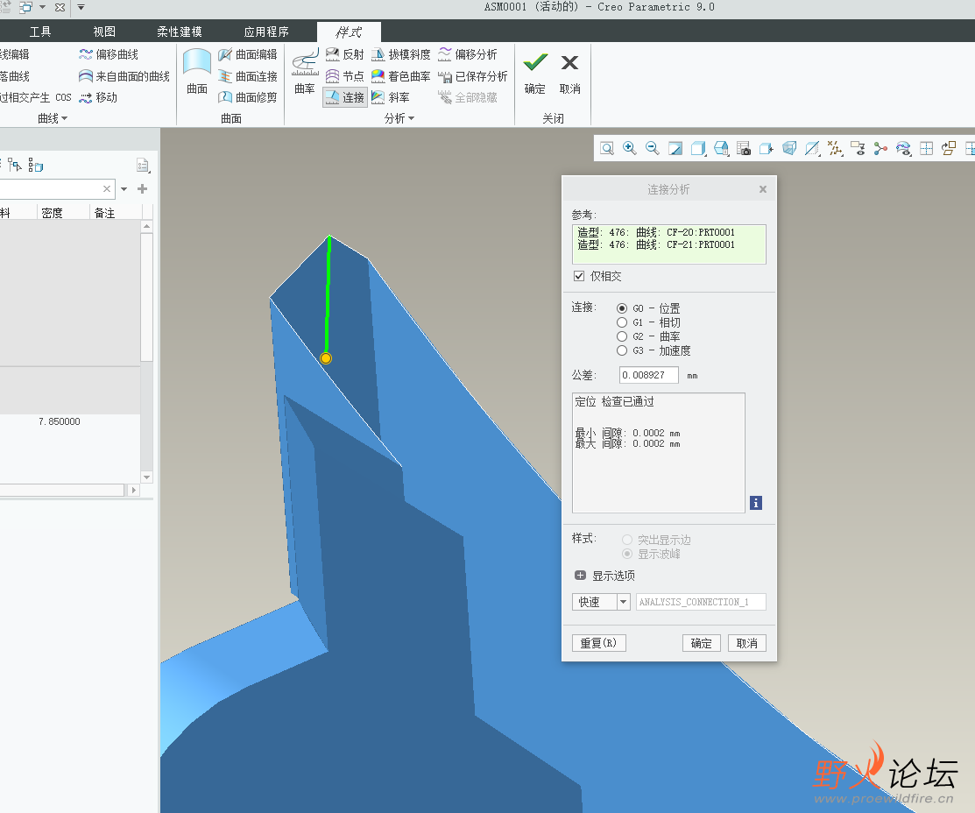Open the 节点 (Knots) analysis
The image size is (975, 813).
point(345,76)
